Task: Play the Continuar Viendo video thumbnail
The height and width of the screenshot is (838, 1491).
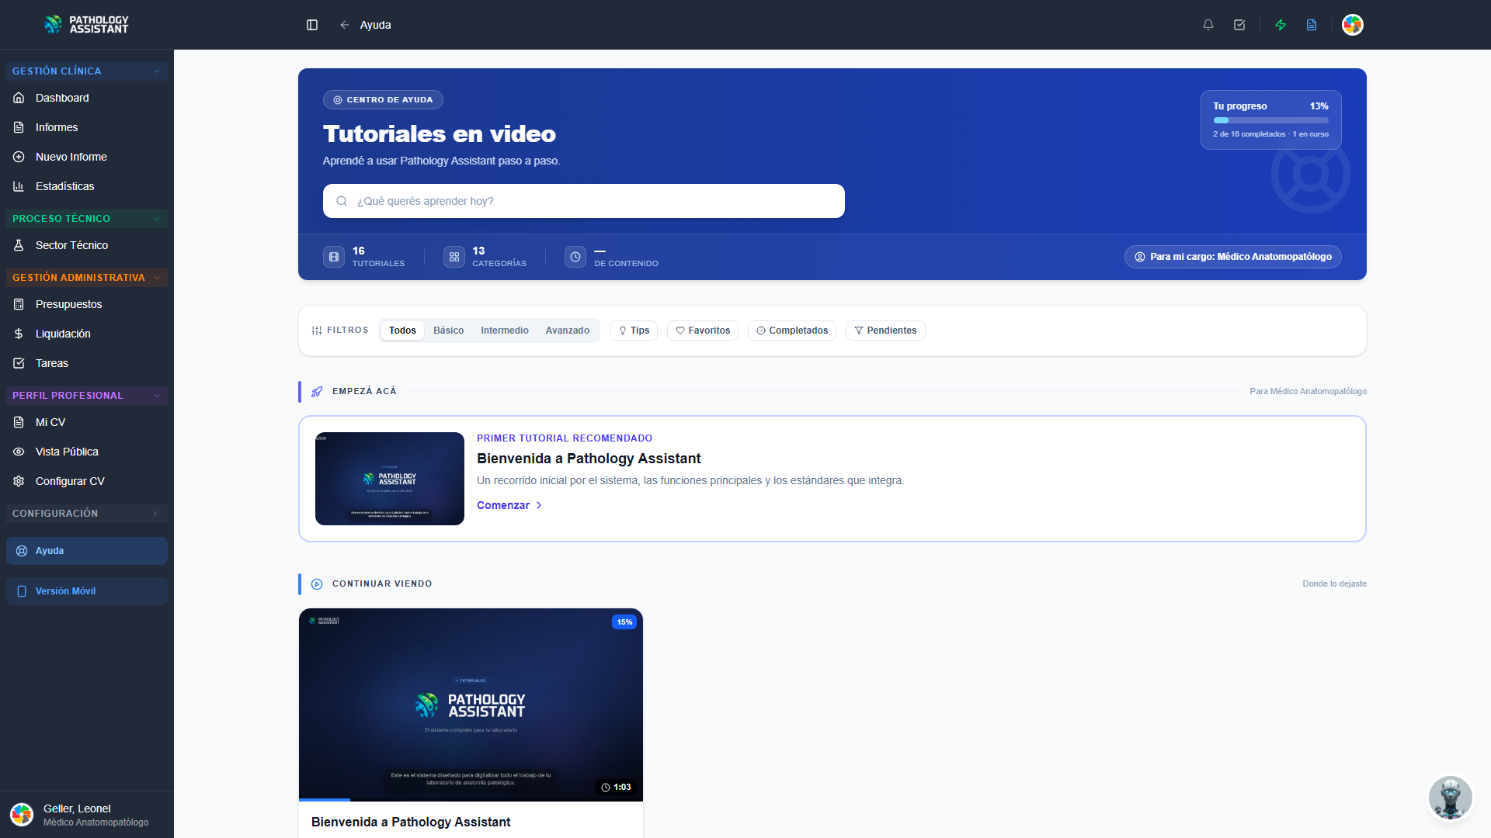Action: (471, 705)
